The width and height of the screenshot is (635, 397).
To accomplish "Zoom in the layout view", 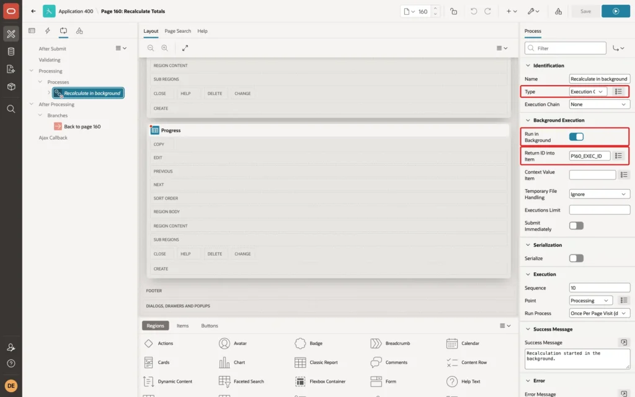I will [165, 48].
